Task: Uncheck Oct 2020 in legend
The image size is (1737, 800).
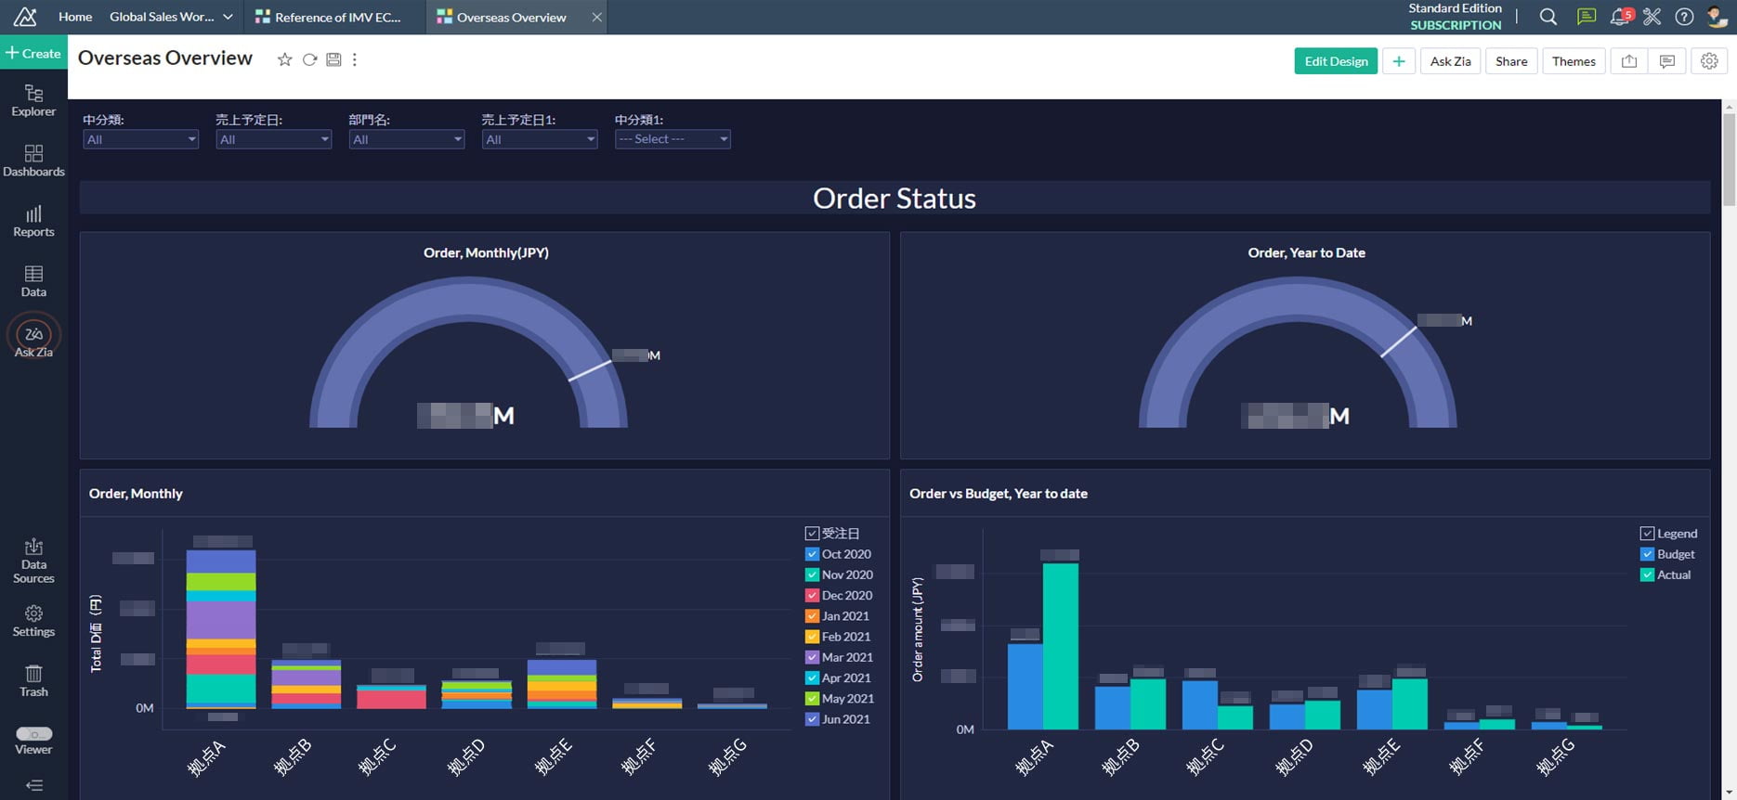Action: [x=812, y=554]
